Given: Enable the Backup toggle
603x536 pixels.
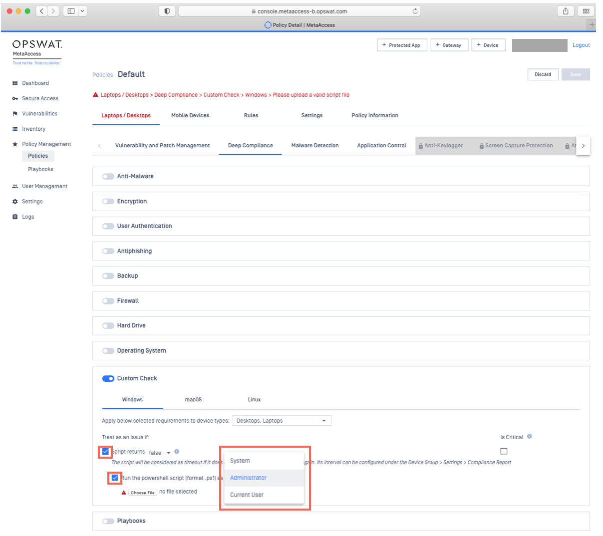Looking at the screenshot, I should click(x=108, y=276).
